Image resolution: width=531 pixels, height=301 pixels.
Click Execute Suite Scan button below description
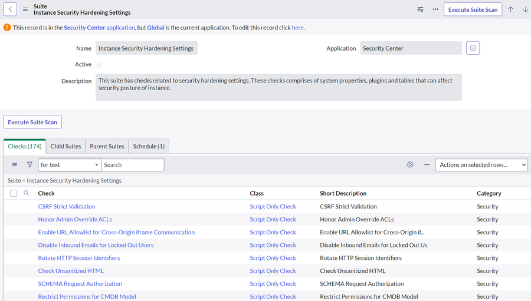point(32,122)
